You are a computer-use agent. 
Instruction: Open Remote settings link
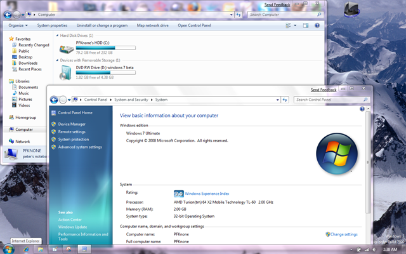pos(72,131)
